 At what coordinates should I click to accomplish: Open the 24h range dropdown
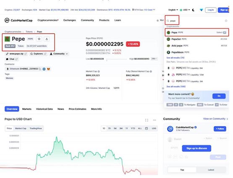[x=154, y=59]
